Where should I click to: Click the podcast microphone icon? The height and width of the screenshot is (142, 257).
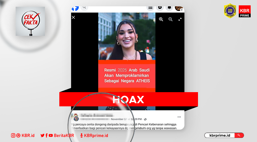click(x=82, y=135)
